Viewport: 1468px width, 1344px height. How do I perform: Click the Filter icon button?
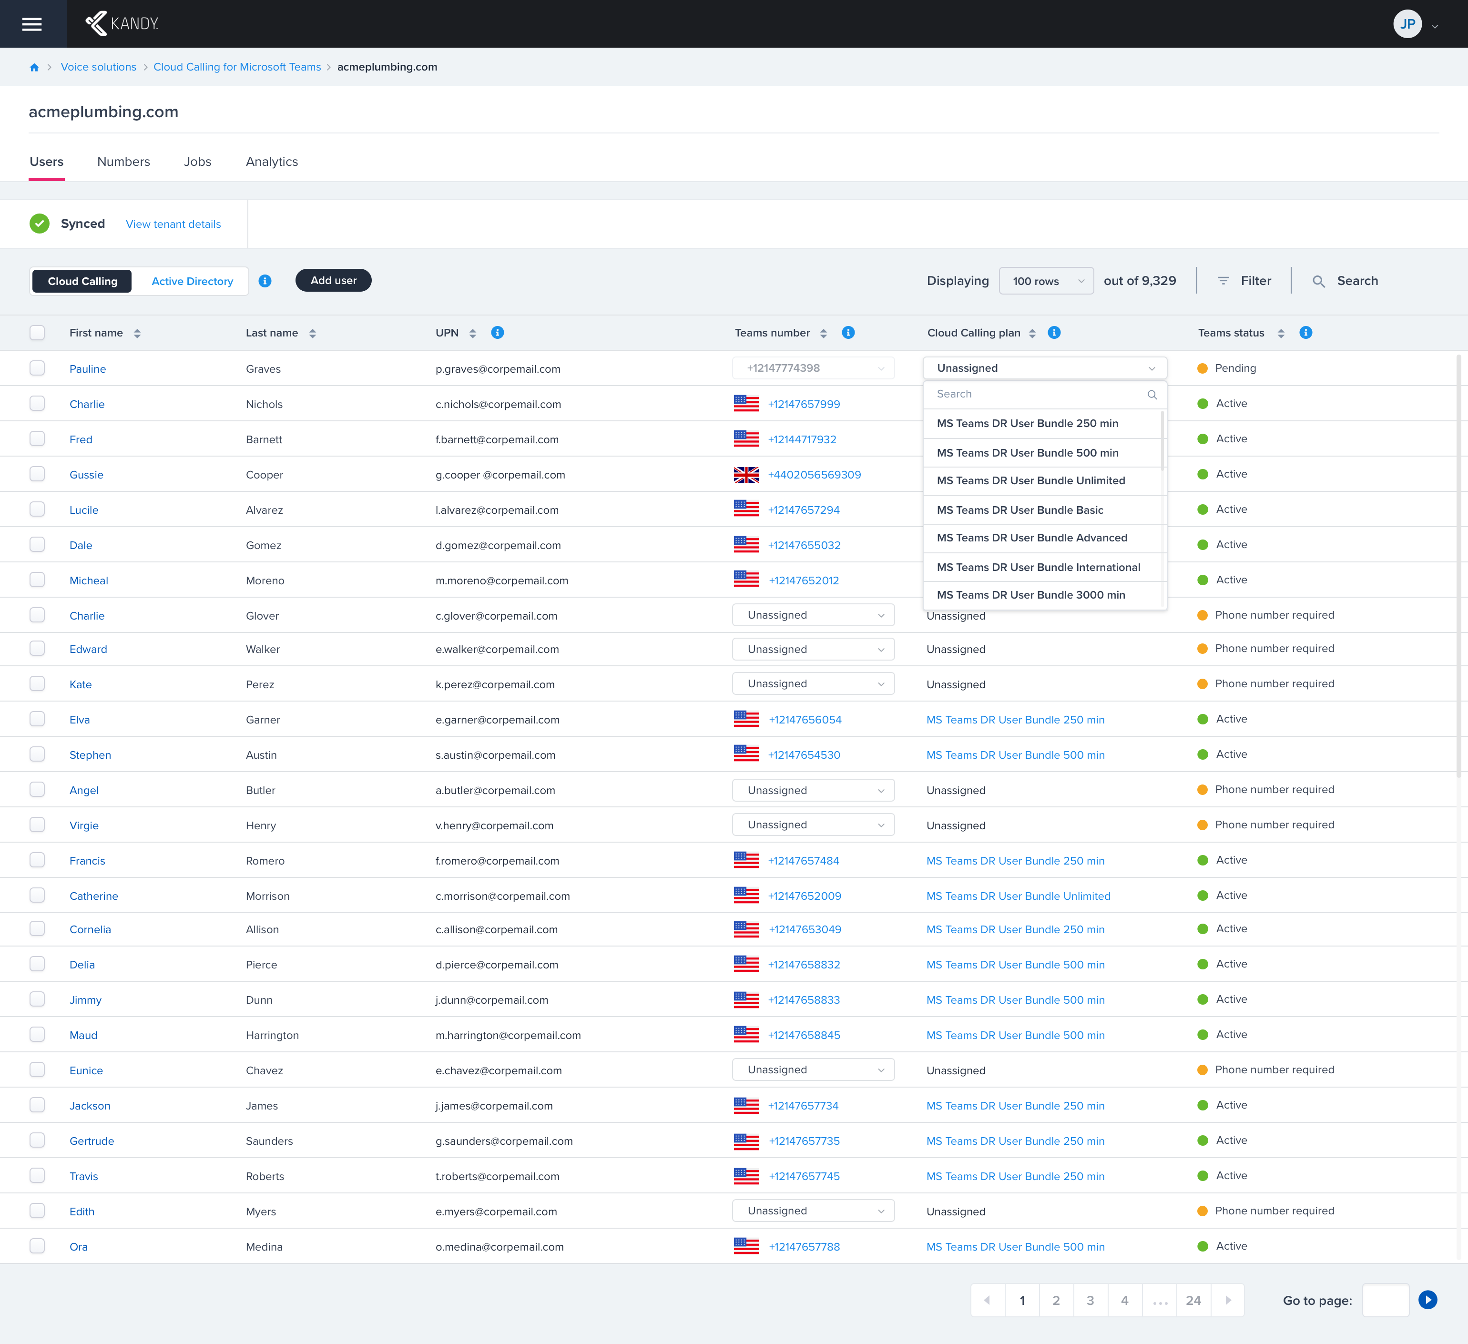[x=1223, y=281]
